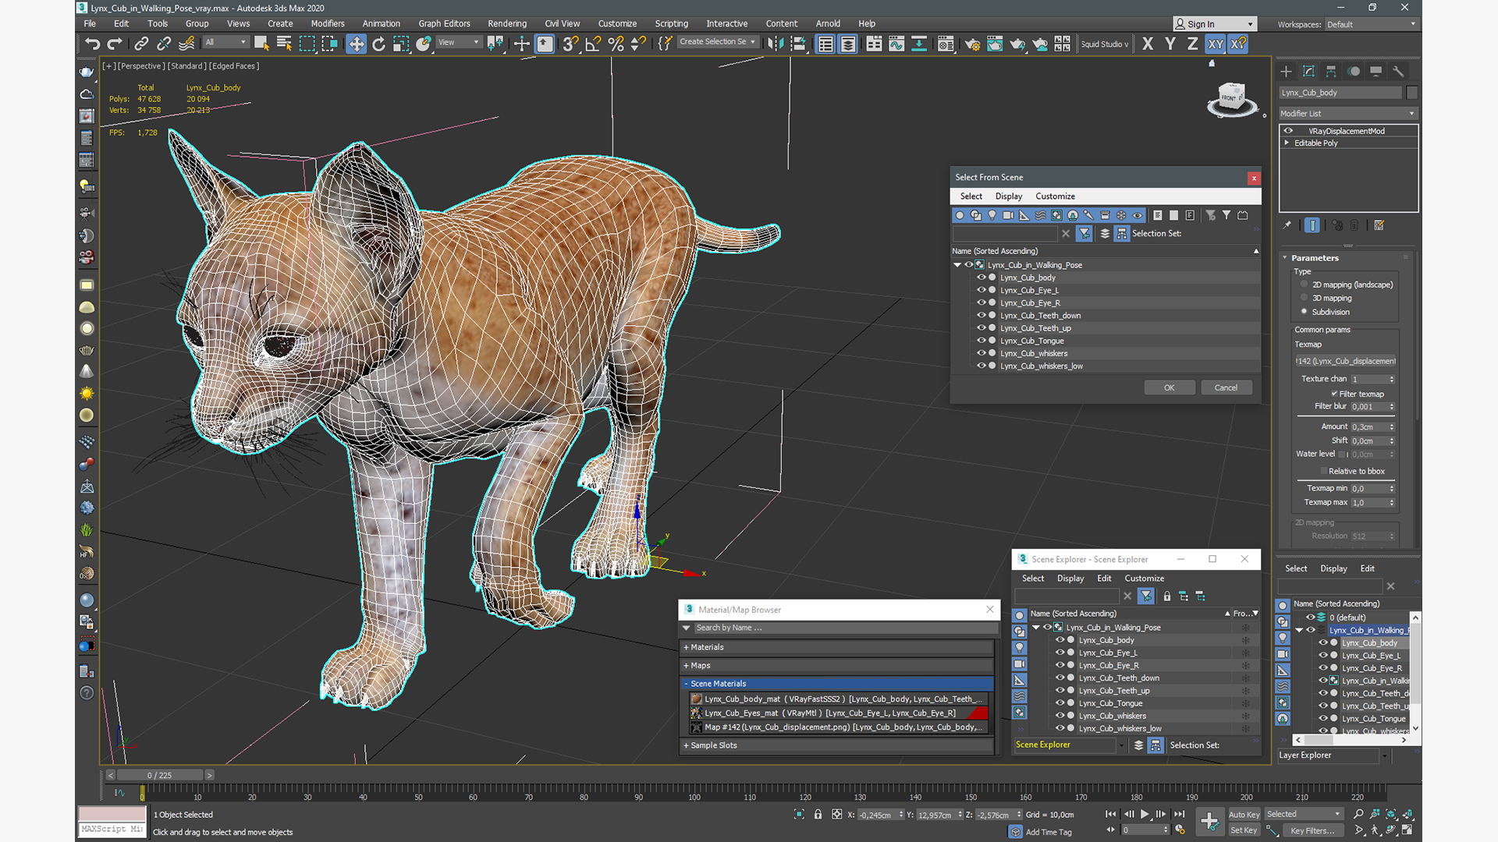Open the Rendered Frame Window icon
The image size is (1498, 842).
pos(995,44)
